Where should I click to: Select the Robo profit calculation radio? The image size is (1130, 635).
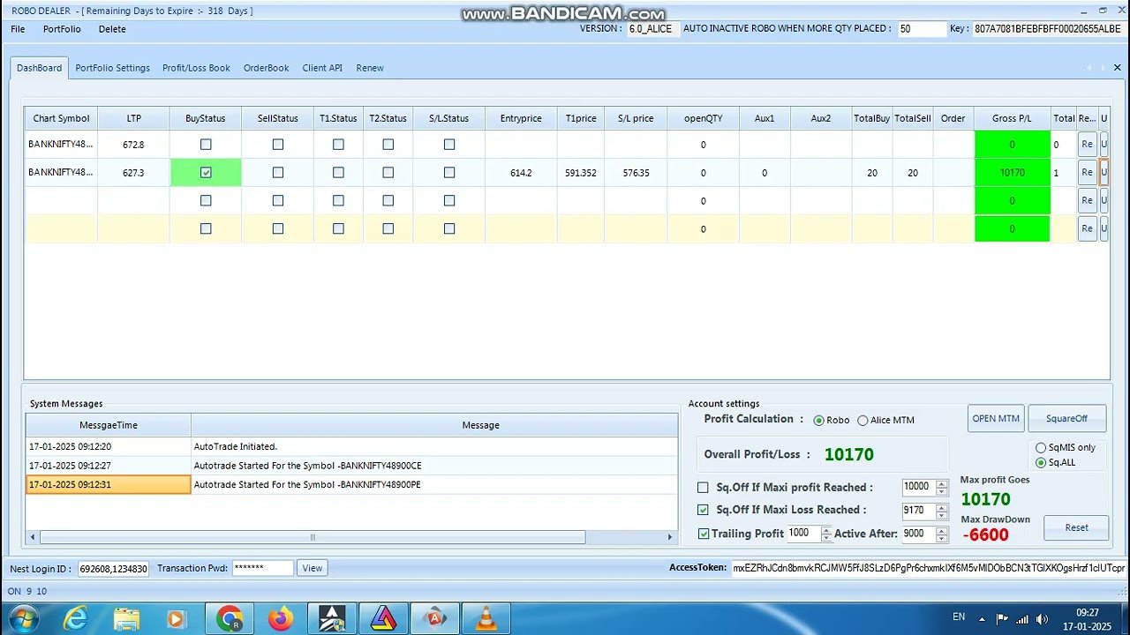click(818, 421)
